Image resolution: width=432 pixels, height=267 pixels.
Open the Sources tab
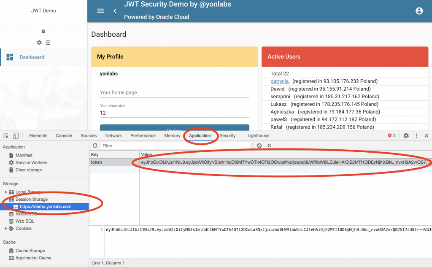(x=89, y=135)
